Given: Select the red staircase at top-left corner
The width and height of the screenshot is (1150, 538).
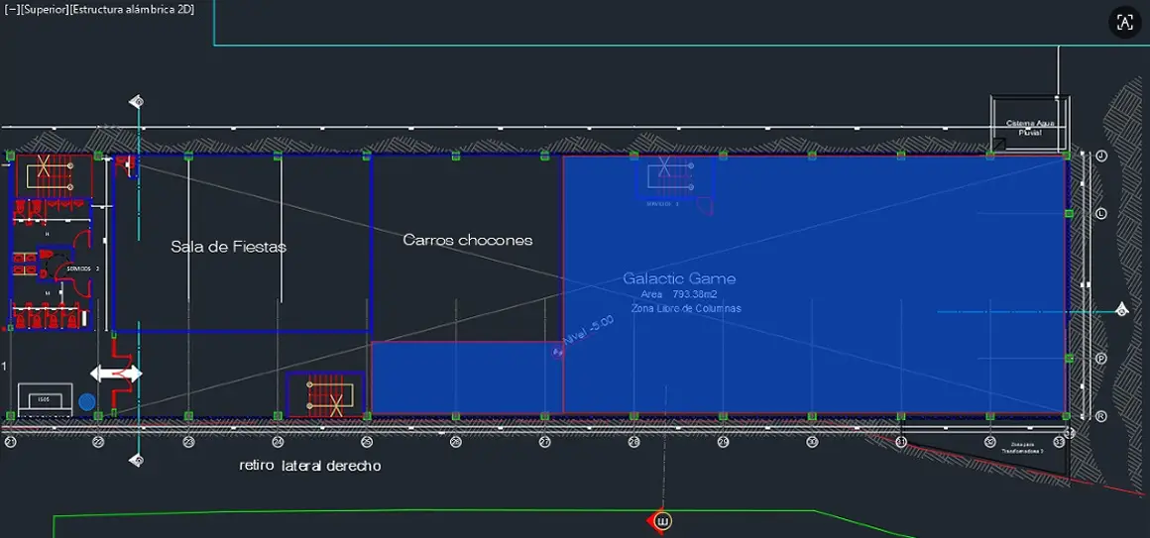Looking at the screenshot, I should tap(52, 176).
